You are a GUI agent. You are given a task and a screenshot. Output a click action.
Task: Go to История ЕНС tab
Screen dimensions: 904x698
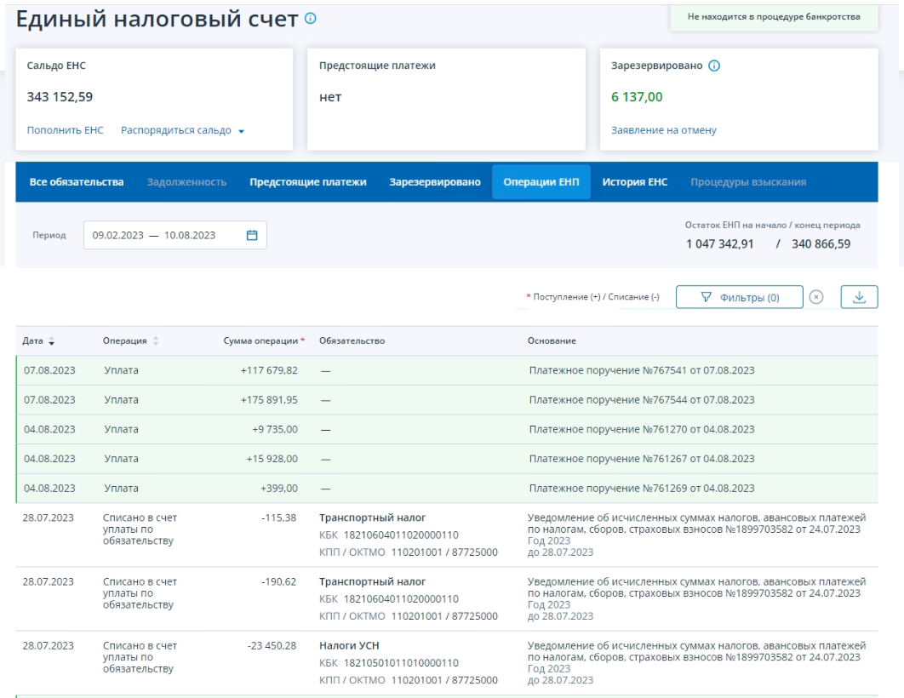[x=634, y=182]
